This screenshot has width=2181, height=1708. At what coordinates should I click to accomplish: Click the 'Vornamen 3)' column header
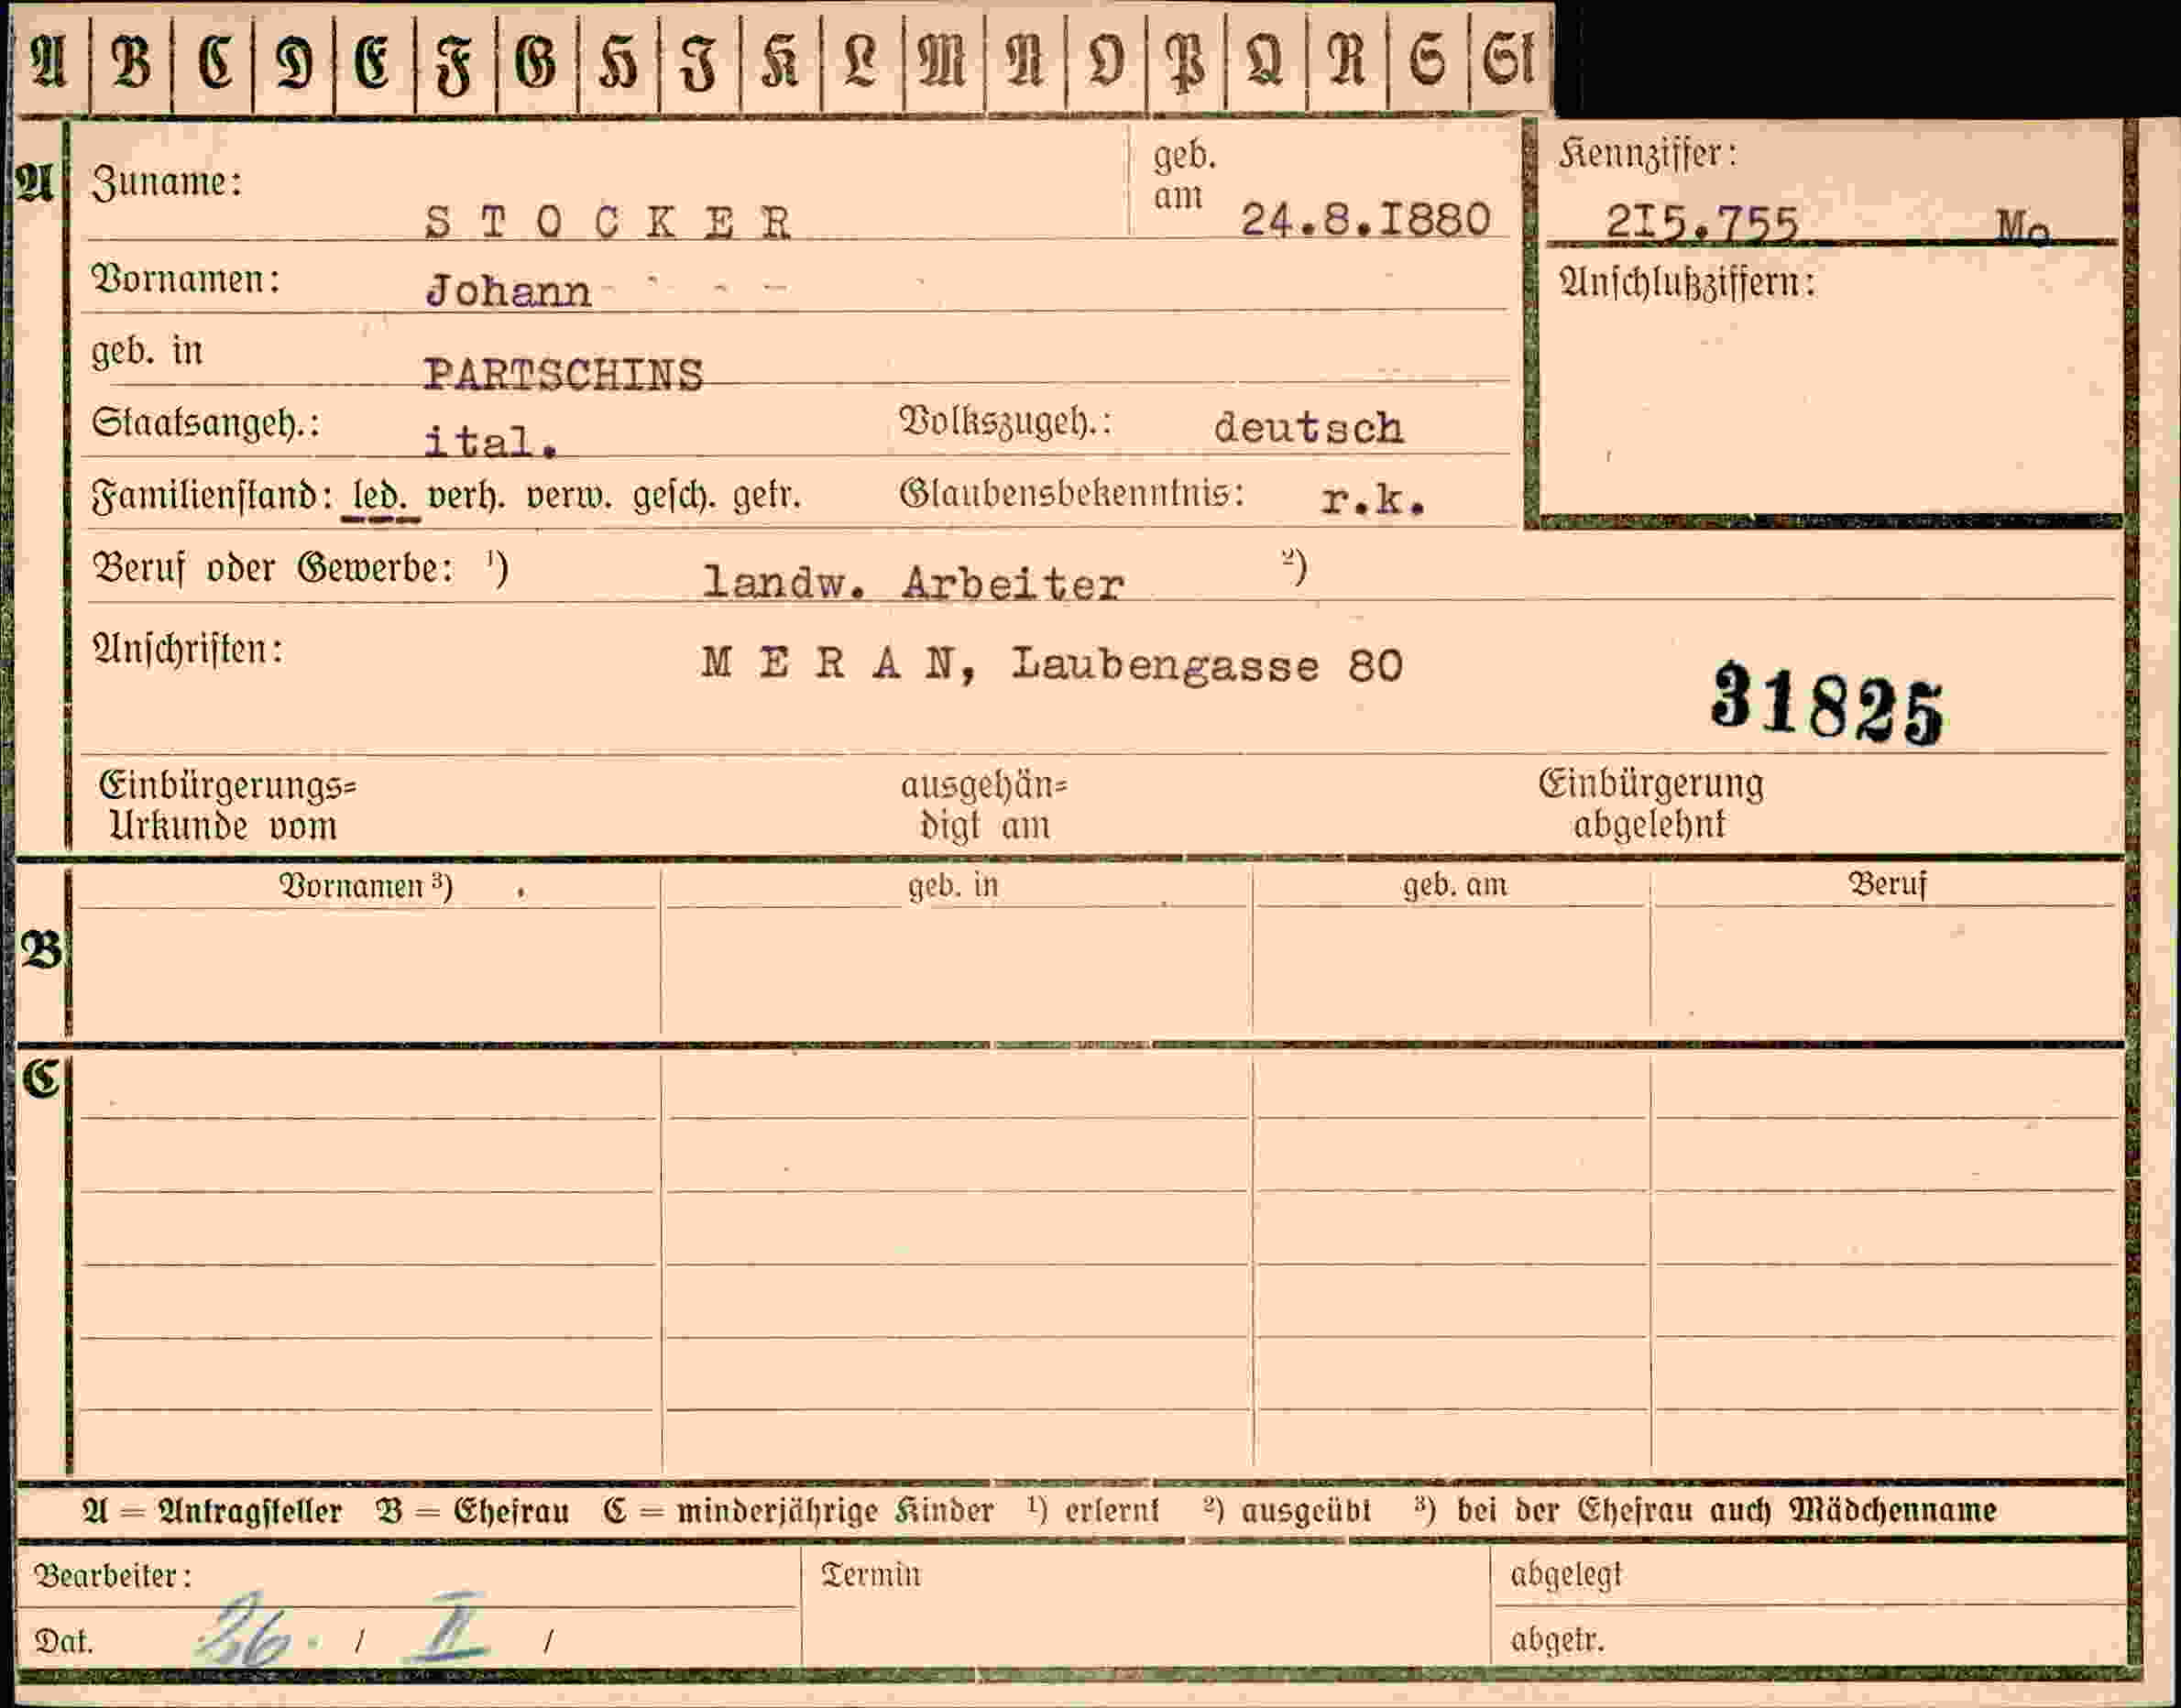[x=365, y=886]
